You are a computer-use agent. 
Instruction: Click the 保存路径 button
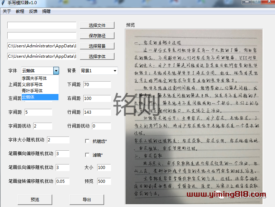[97, 36]
